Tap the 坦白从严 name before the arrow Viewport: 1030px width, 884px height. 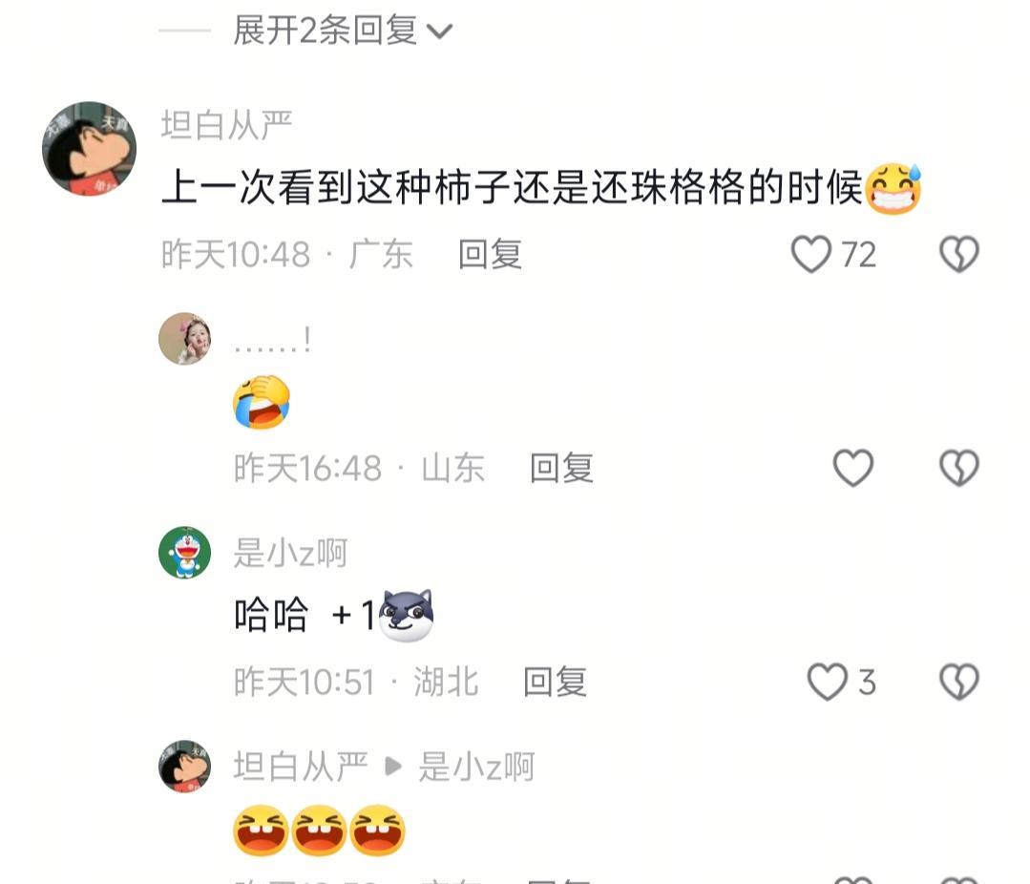(x=300, y=767)
